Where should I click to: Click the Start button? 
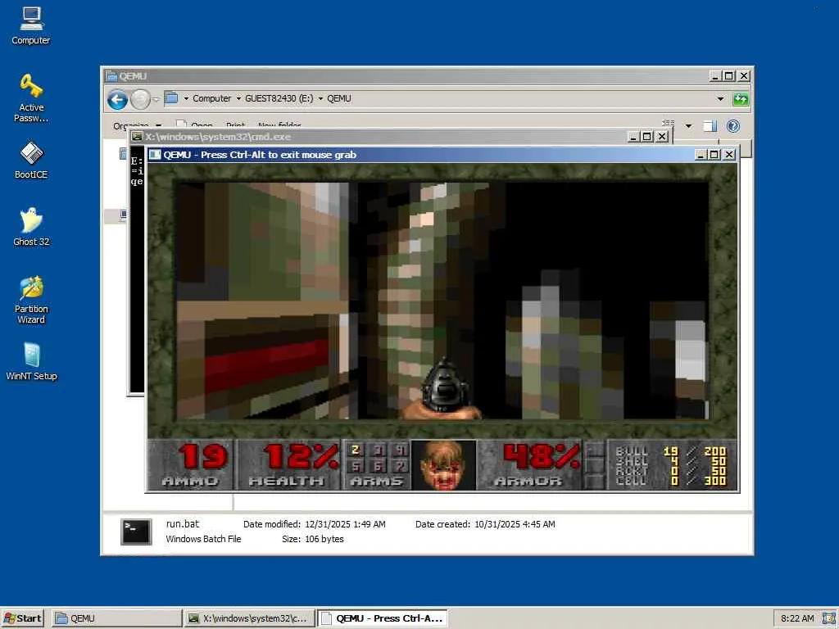coord(22,618)
